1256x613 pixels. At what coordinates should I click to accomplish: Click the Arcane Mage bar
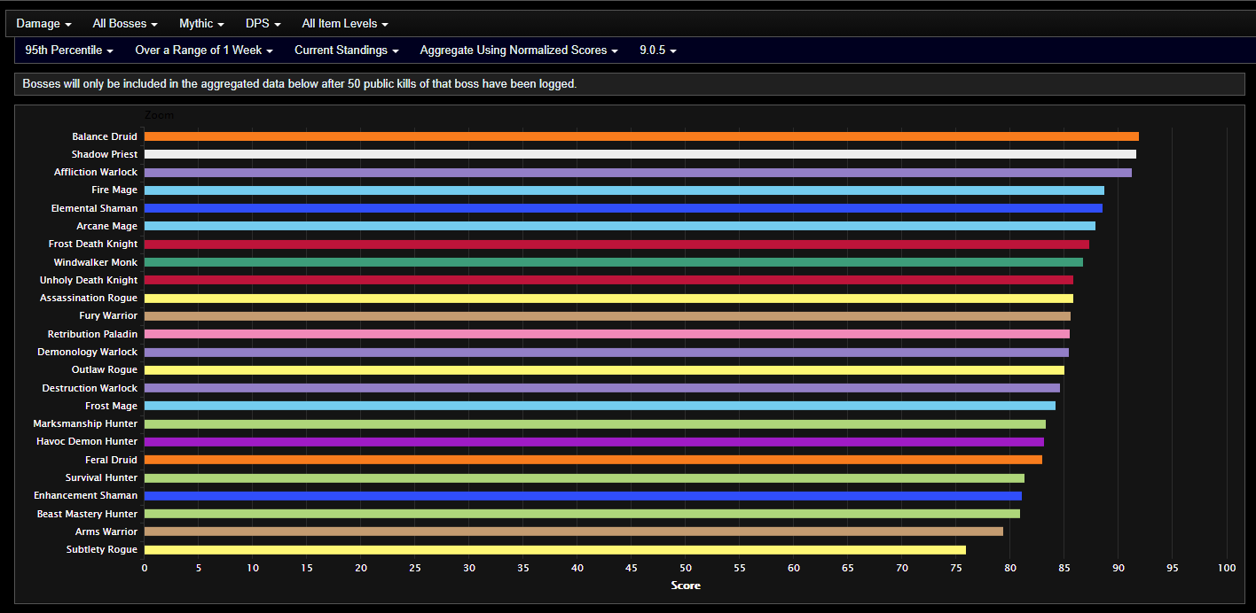(620, 226)
